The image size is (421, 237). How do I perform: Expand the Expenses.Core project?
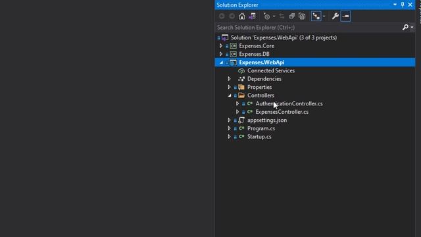[x=221, y=46]
